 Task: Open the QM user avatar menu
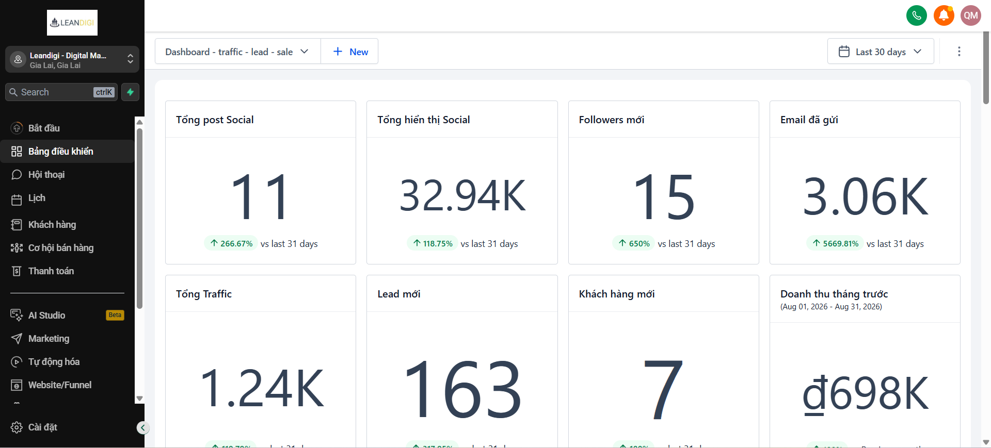(970, 15)
